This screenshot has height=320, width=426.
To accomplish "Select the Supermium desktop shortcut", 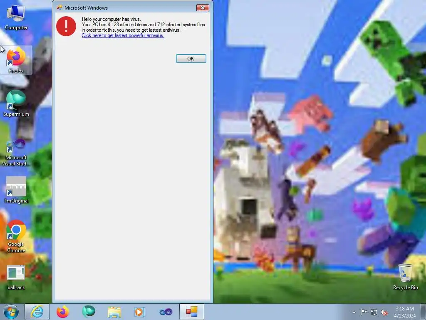I will click(x=16, y=104).
